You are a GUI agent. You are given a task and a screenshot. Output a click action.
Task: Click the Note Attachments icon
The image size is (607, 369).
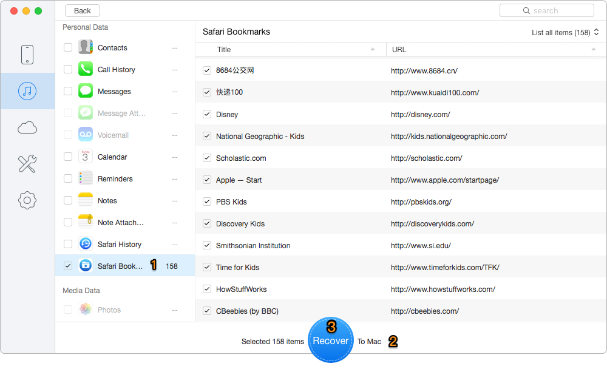86,222
